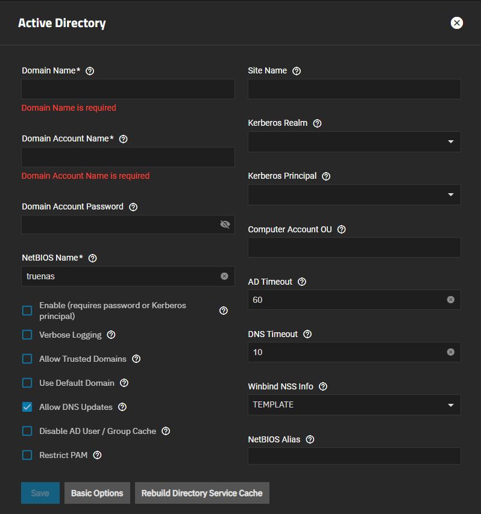Screen dimensions: 481x514
Task: Click the Site Name input field
Action: (354, 89)
